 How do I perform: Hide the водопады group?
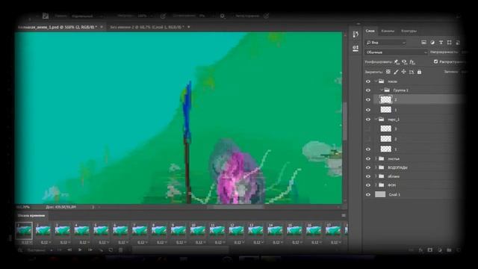point(368,167)
